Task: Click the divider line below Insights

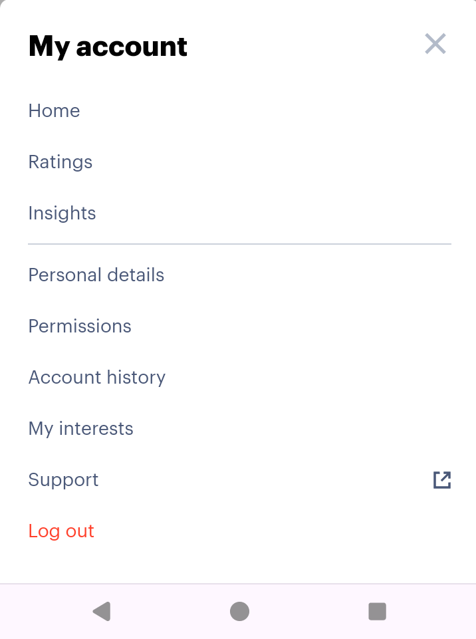Action: [239, 244]
